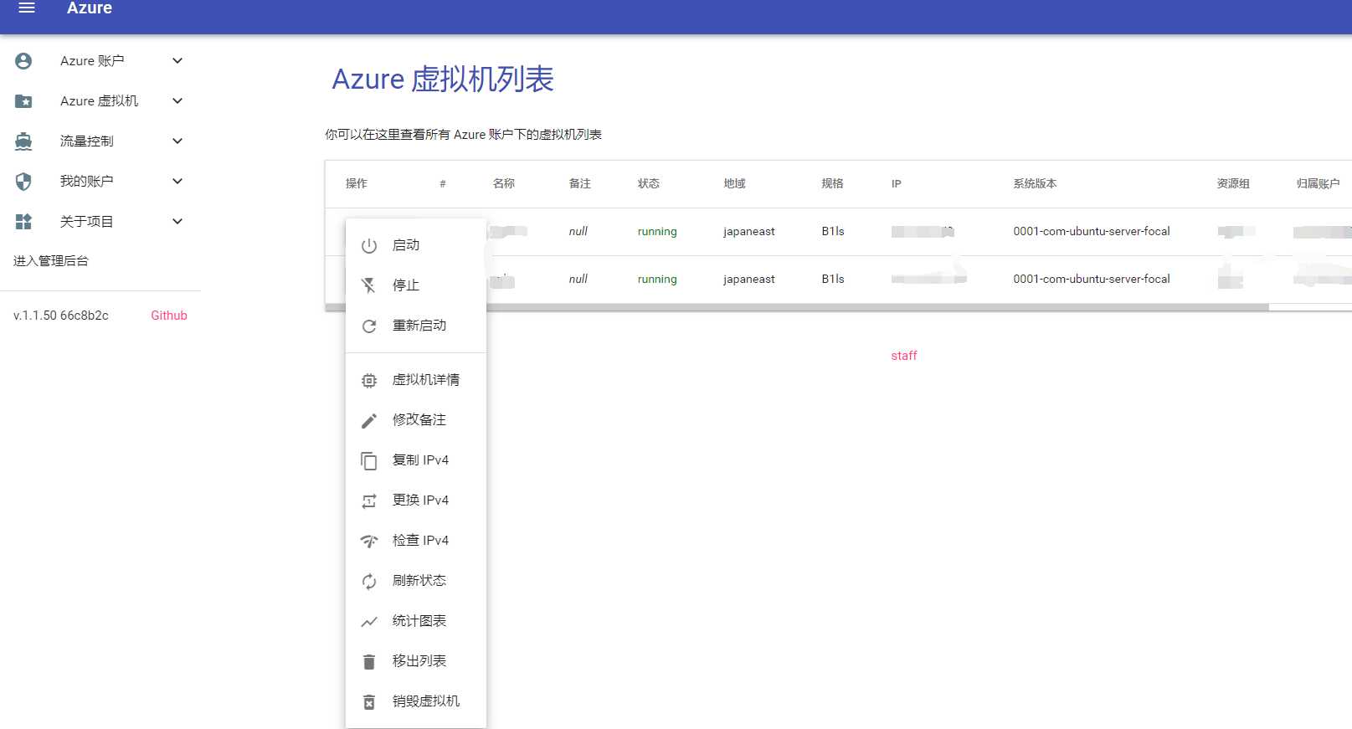Select 复制 IPv4 menu entry

(x=416, y=460)
